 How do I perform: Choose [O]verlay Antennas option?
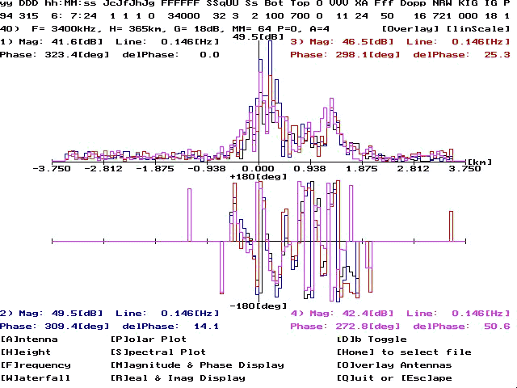pos(394,365)
